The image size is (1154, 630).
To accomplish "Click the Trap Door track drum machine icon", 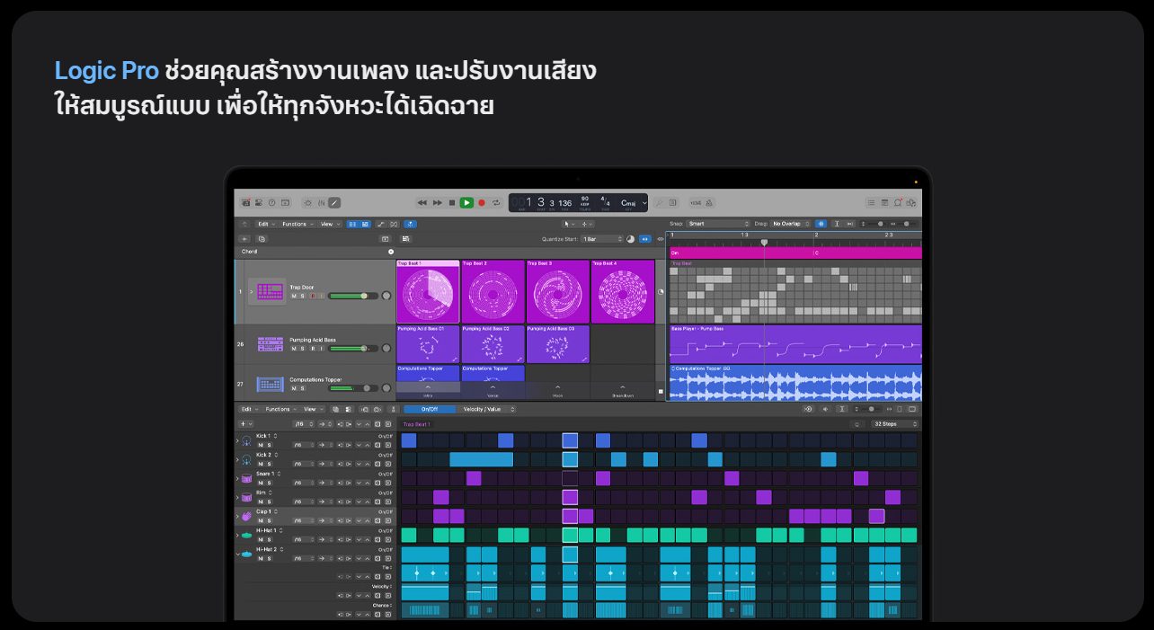I will (270, 291).
